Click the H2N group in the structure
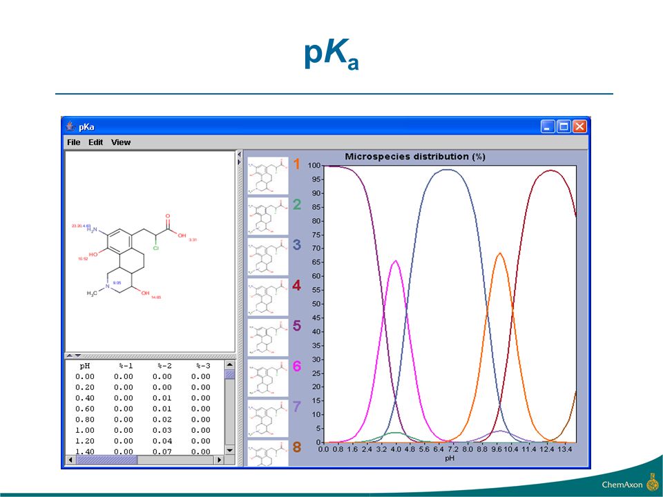663x497 pixels. (92, 229)
